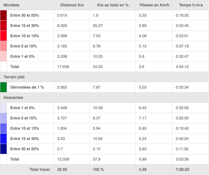The image size is (209, 175).
Task: Click the Temps h:m:s column header
Action: (x=190, y=5)
